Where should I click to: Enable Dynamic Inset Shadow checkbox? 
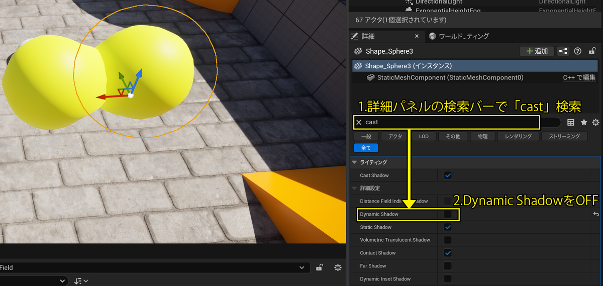click(x=448, y=279)
